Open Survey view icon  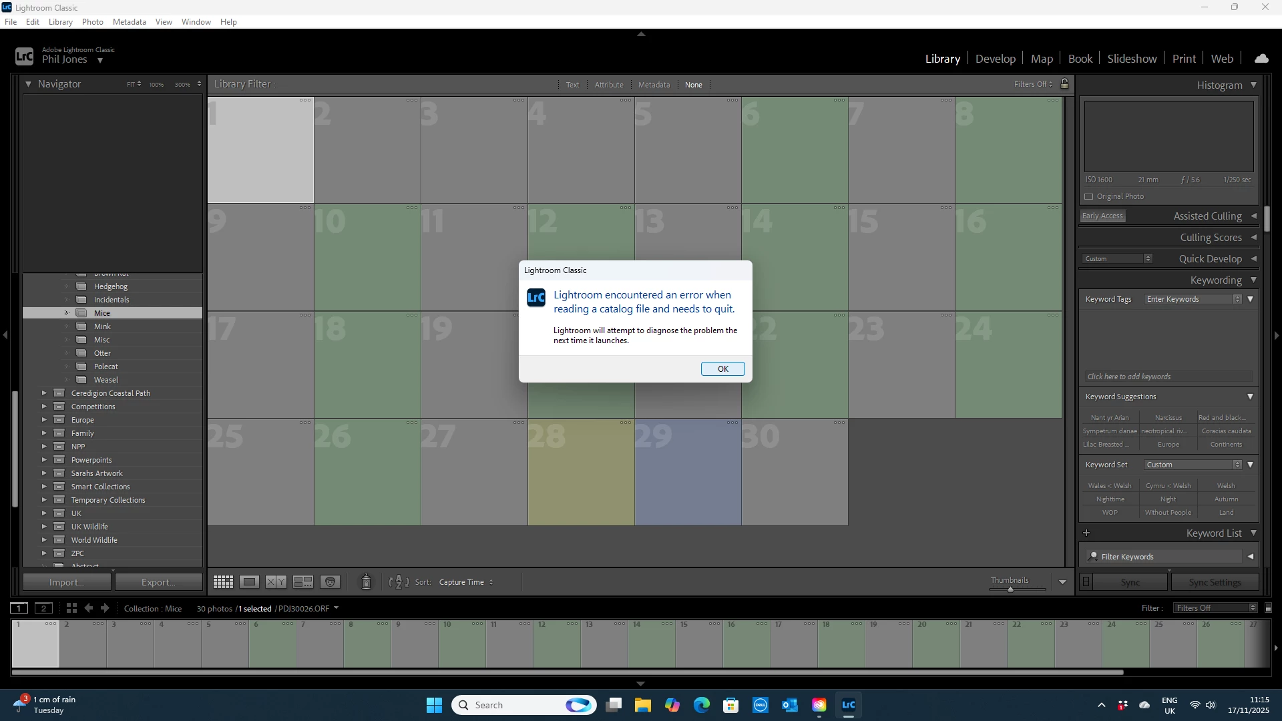[x=303, y=582]
